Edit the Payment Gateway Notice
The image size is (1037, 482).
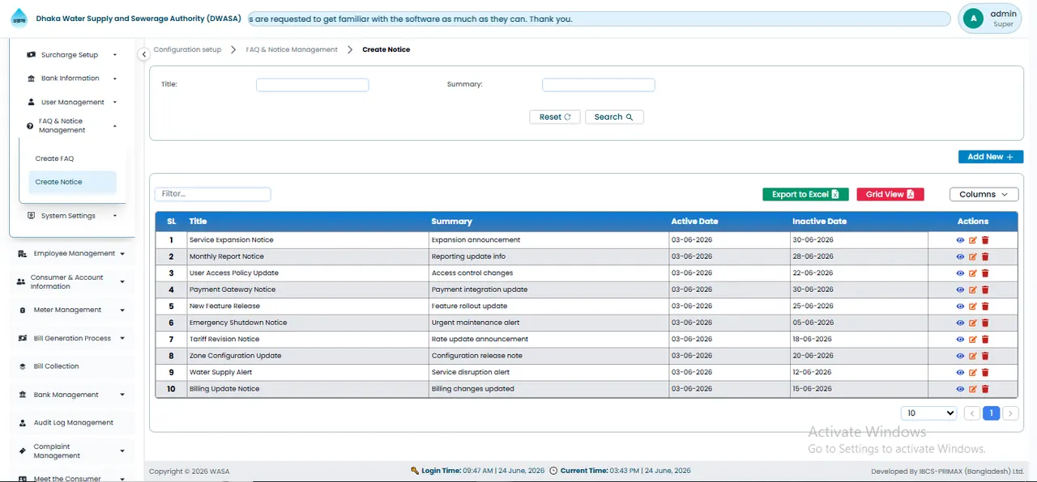point(973,290)
